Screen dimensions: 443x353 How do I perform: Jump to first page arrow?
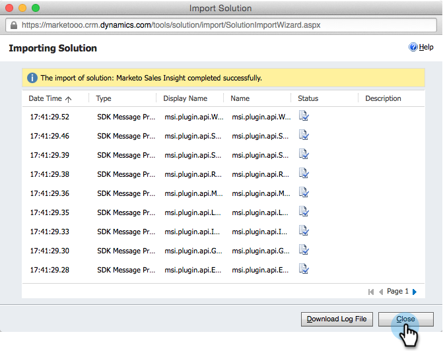point(371,292)
